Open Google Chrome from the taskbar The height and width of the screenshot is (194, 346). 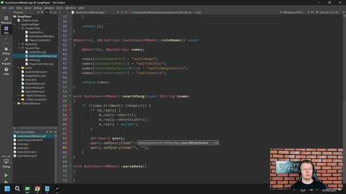[37, 189]
